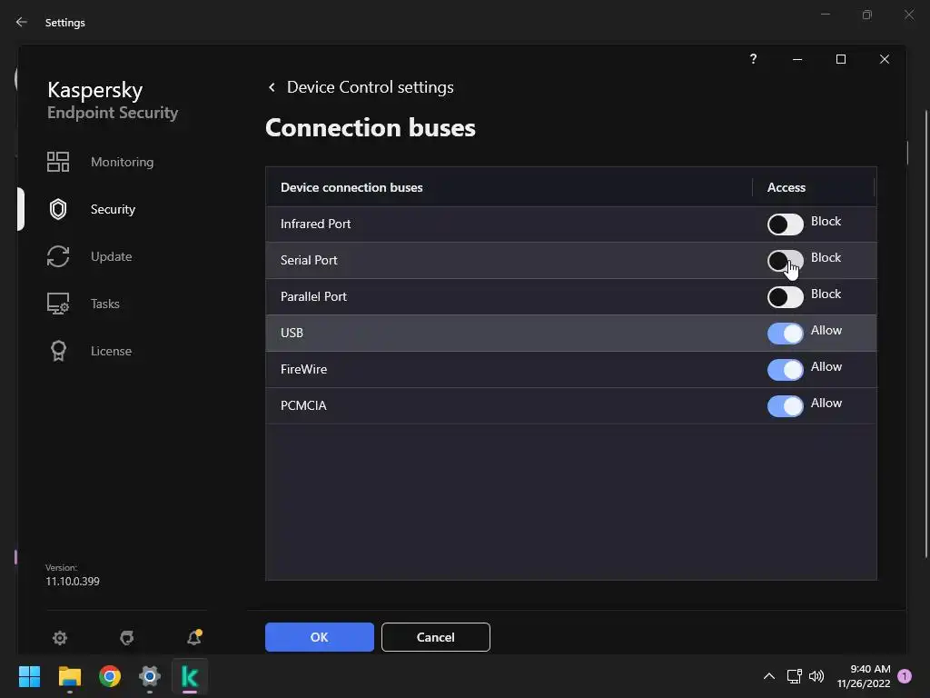Click the background window scrollbar at right
Viewport: 930px width, 698px height.
coord(926,333)
